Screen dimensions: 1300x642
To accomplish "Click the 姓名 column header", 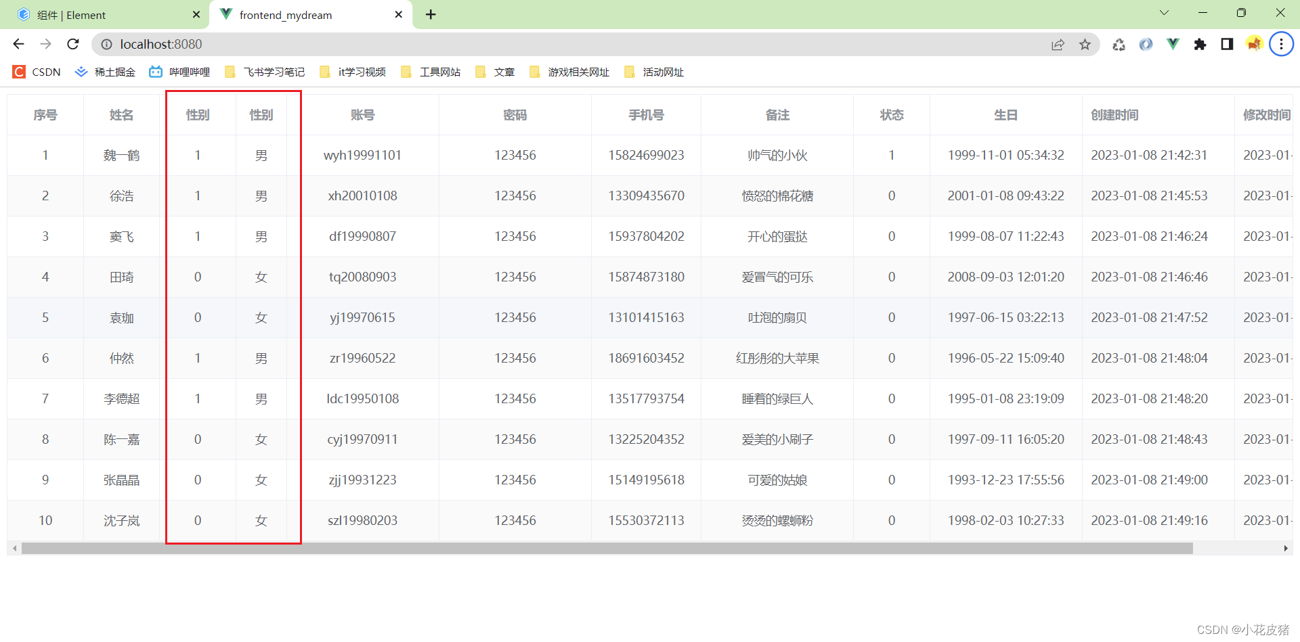I will coord(122,115).
